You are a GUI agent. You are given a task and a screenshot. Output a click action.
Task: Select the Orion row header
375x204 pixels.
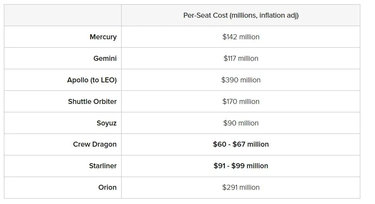107,187
